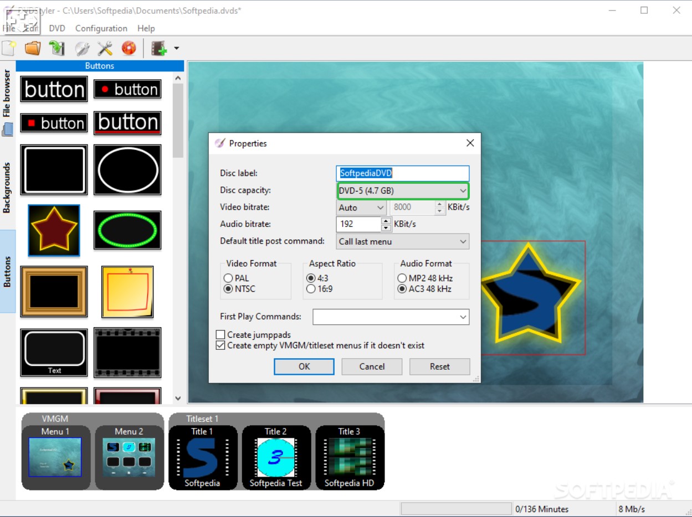The height and width of the screenshot is (517, 692).
Task: Expand the Default title post command dropdown
Action: tap(403, 242)
